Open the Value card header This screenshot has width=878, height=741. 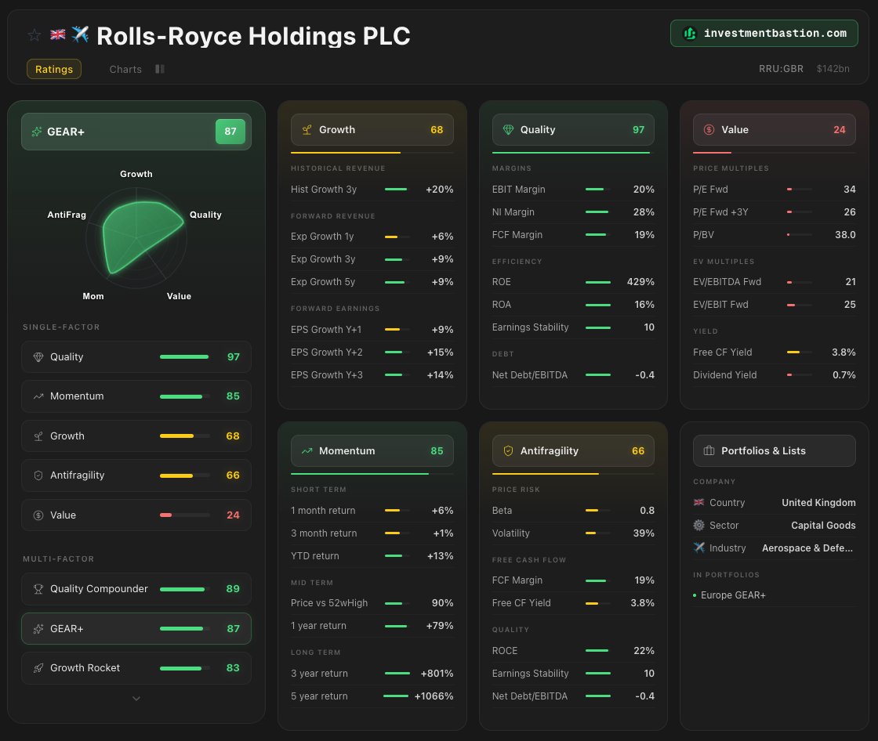[x=774, y=130]
